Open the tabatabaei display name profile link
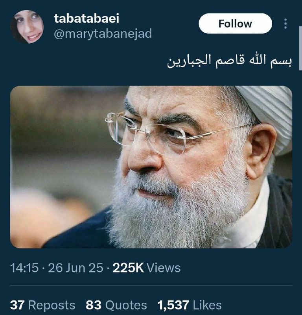The height and width of the screenshot is (315, 302). tap(87, 19)
